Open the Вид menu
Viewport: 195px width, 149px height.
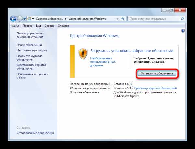point(38,26)
